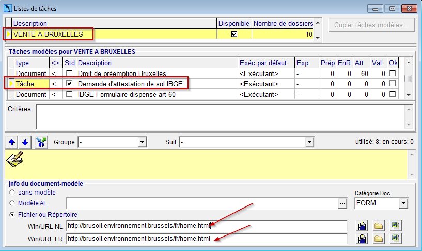The width and height of the screenshot is (422, 251).
Task: Click the 'Exéc.par défaut' column header
Action: tap(266, 63)
